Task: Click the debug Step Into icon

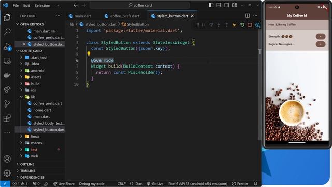Action: pyautogui.click(x=219, y=25)
